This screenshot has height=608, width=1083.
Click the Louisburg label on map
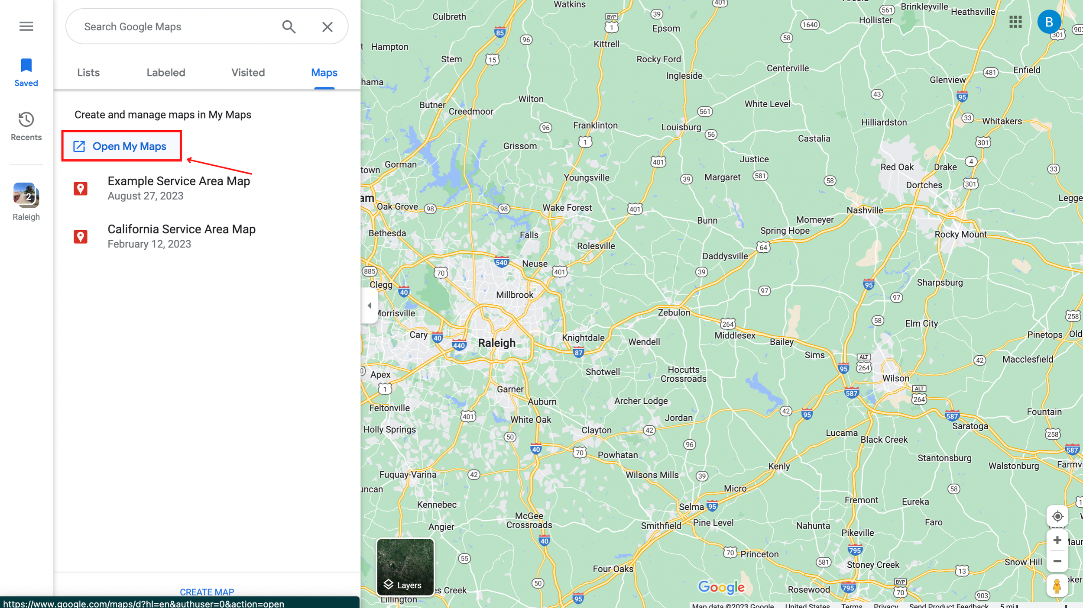tap(681, 127)
